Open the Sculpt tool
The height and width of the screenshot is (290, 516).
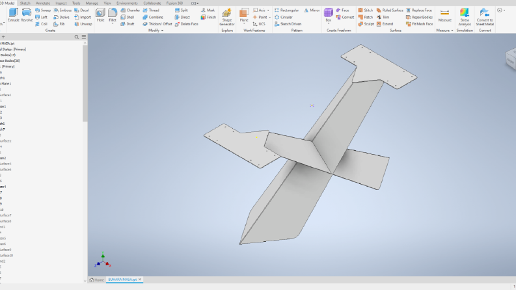(x=366, y=24)
